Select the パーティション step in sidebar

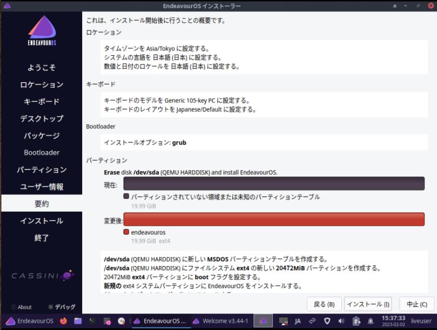(41, 169)
